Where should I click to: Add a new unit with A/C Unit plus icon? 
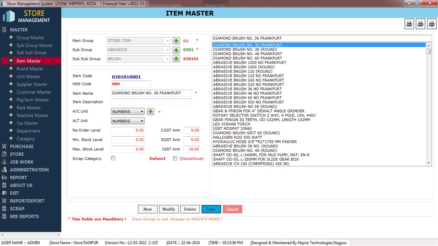tap(150, 111)
